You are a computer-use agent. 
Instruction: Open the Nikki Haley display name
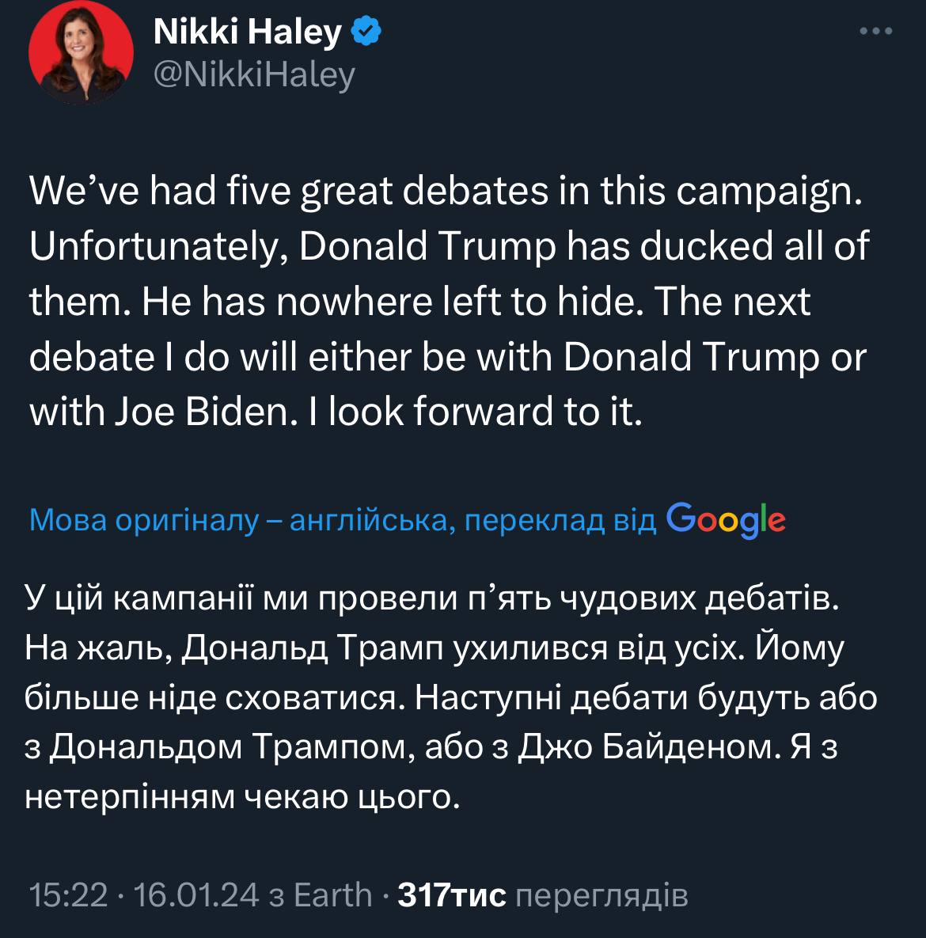click(246, 32)
